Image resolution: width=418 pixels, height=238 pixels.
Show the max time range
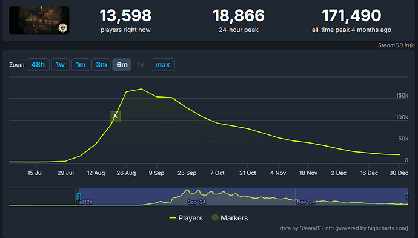162,65
